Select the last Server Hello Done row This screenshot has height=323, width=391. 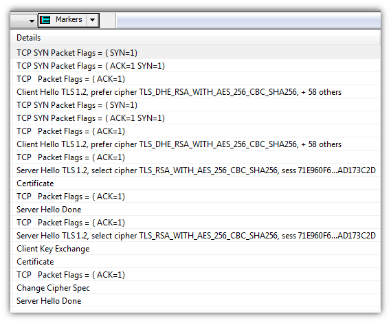point(195,301)
